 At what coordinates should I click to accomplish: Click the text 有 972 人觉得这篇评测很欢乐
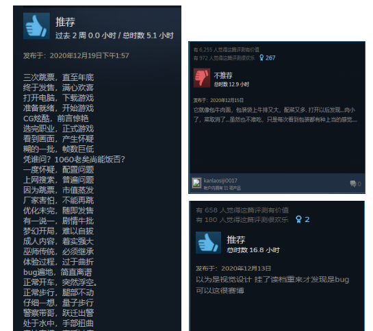coord(224,58)
